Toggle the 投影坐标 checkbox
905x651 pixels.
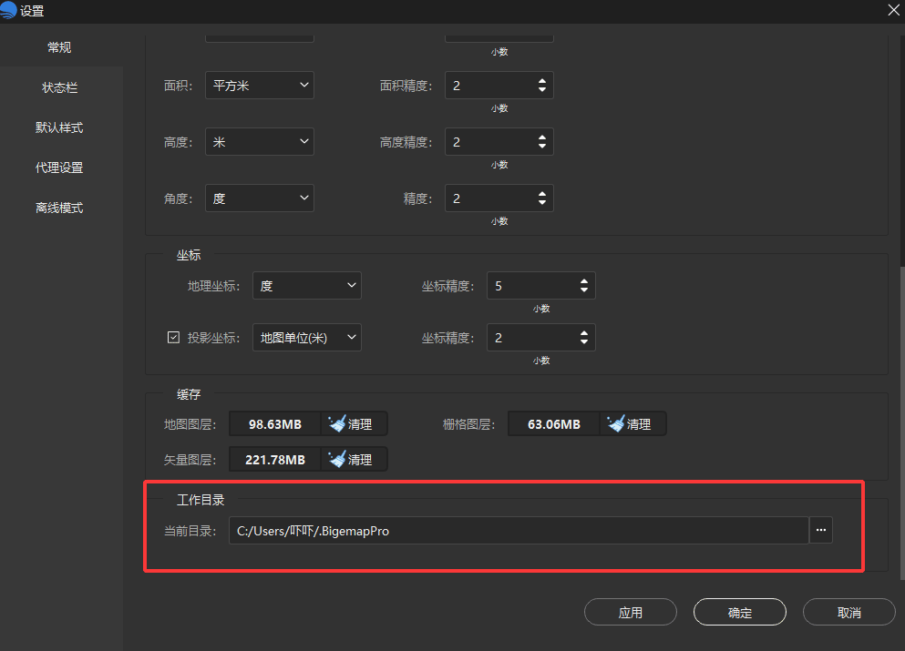point(173,337)
